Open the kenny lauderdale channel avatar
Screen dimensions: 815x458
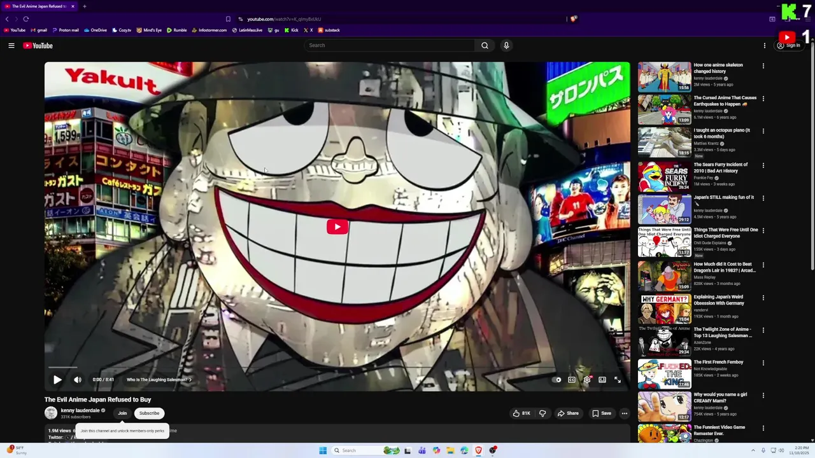[51, 413]
